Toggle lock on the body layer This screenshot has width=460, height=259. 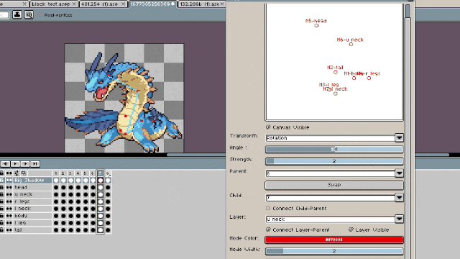2,216
